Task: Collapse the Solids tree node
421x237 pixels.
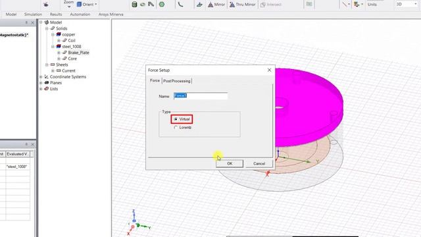Action: point(47,28)
